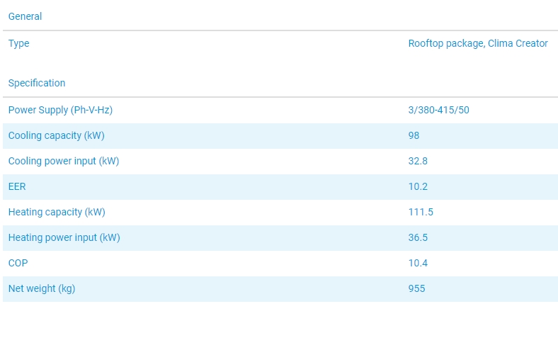Click the cooling power input value 32.8
The image size is (558, 355).
pos(418,161)
